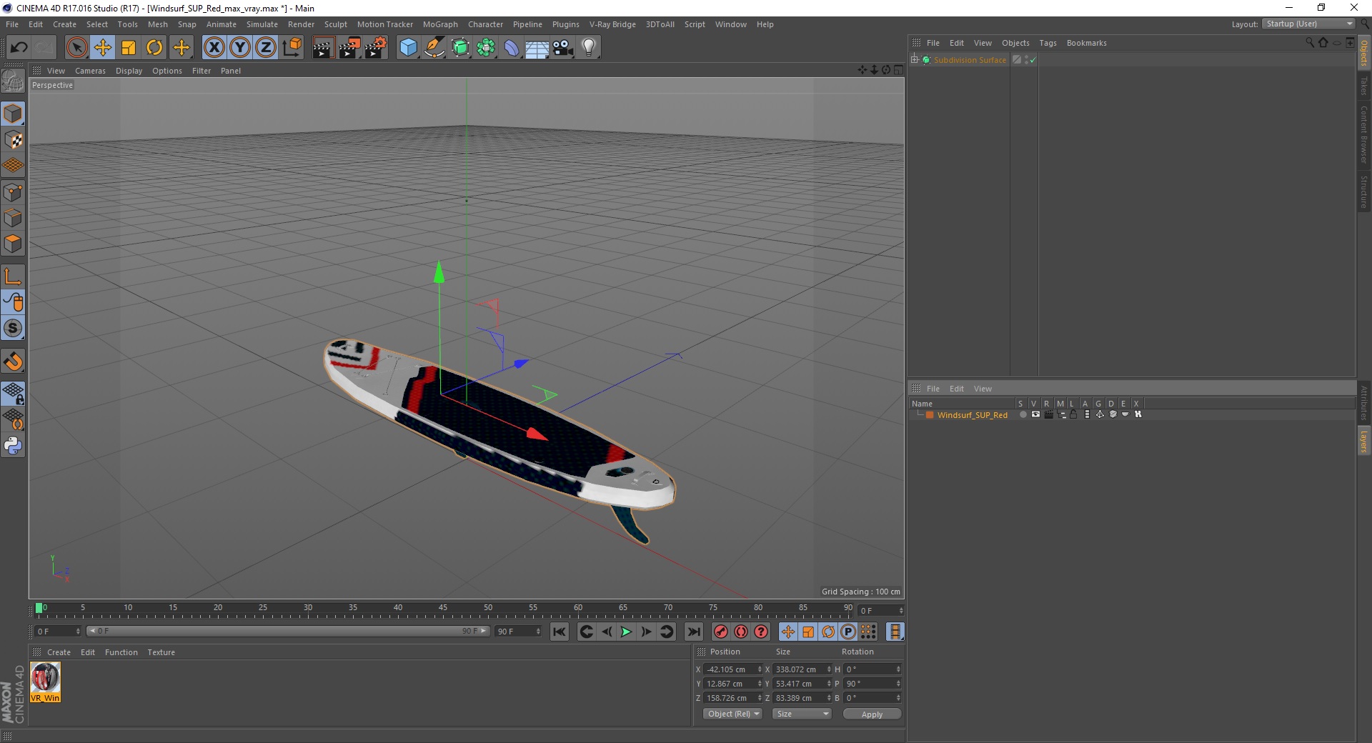Add a camera object
Screen dimensions: 1372x743
tap(563, 48)
